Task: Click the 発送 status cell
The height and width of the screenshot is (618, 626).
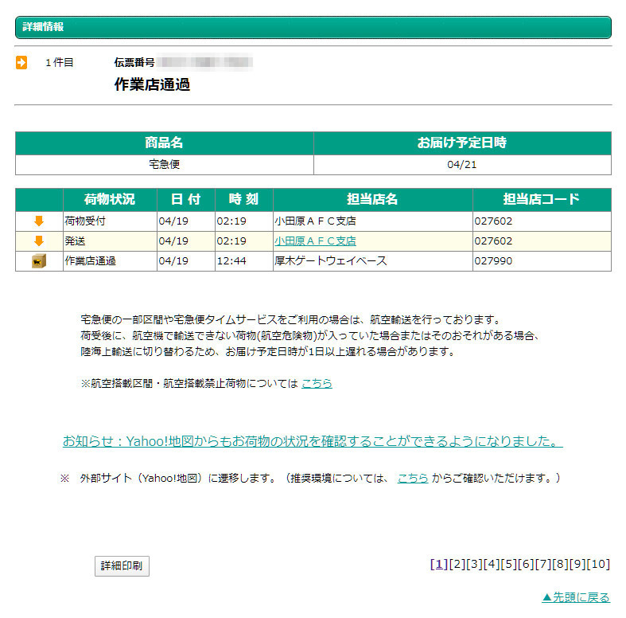Action: (x=110, y=241)
